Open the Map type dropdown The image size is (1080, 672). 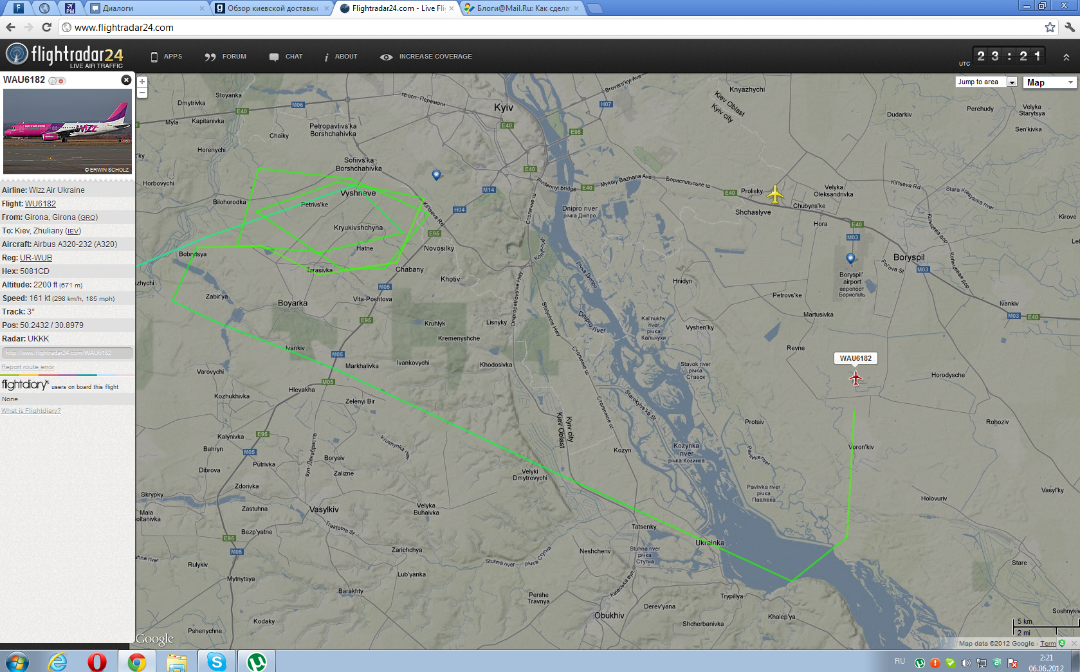pyautogui.click(x=1050, y=82)
